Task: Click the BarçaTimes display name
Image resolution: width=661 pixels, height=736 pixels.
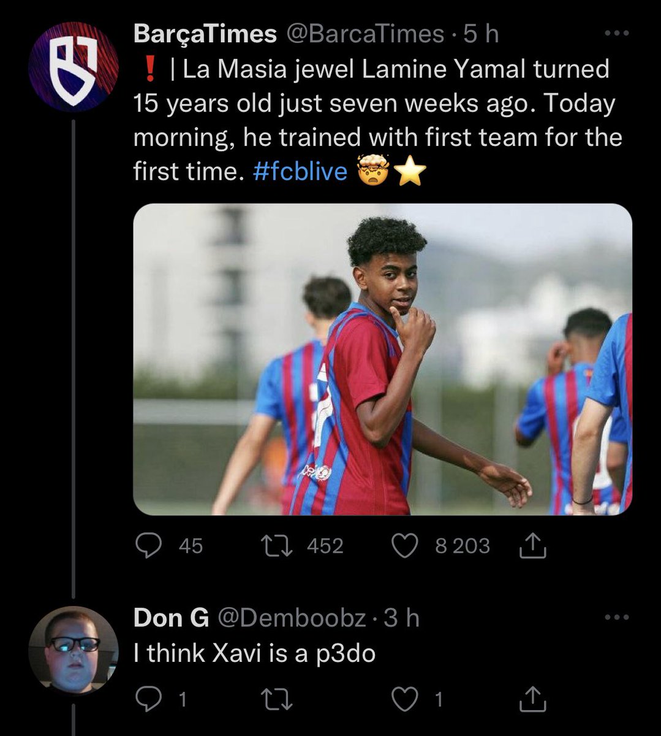Action: coord(205,34)
